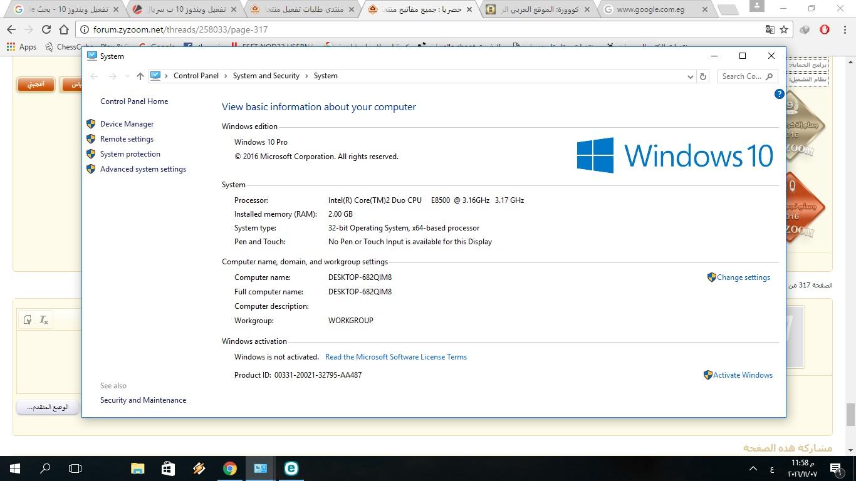The image size is (856, 481).
Task: Click the translate page icon in Chrome
Action: pyautogui.click(x=770, y=29)
